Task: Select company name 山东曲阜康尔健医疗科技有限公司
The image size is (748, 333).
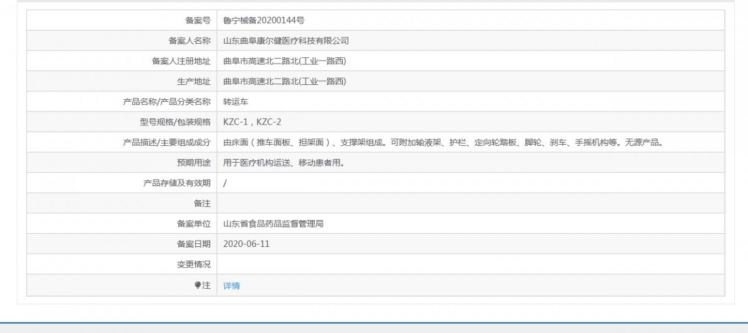Action: click(x=286, y=41)
